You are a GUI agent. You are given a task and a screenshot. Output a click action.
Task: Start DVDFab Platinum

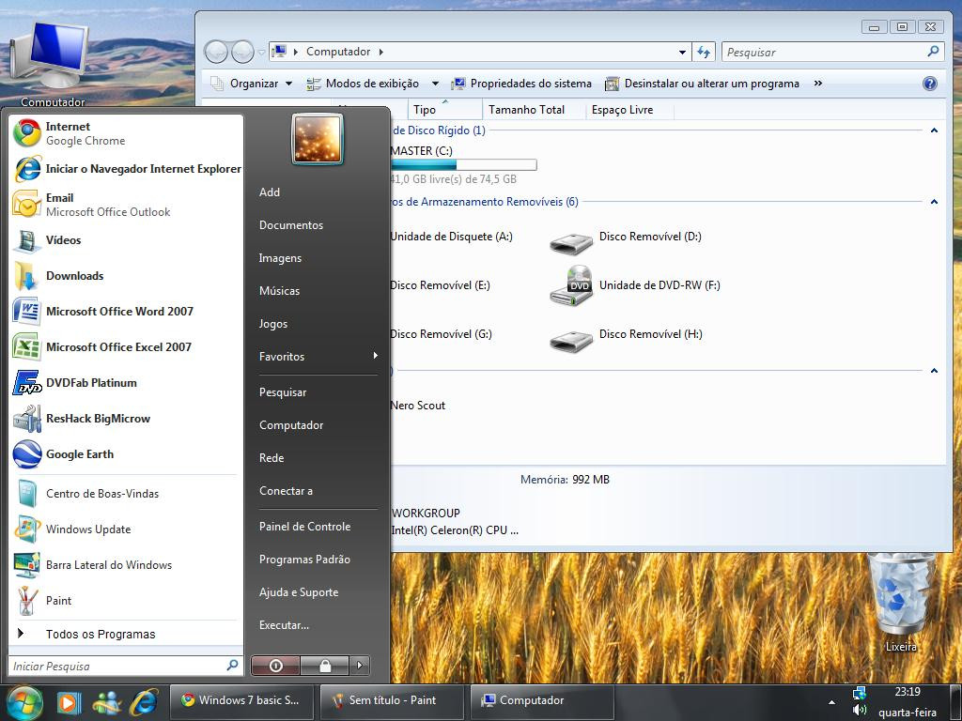(127, 383)
